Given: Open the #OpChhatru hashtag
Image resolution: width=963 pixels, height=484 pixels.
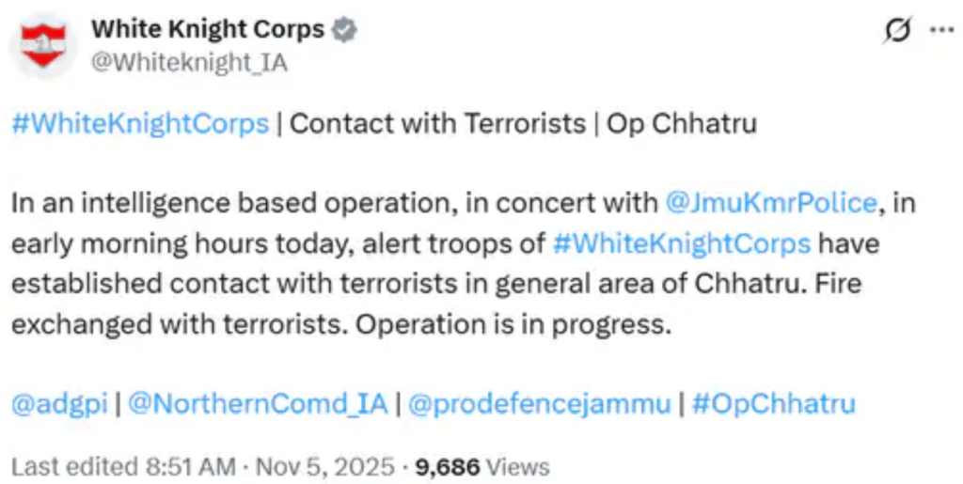Looking at the screenshot, I should [x=773, y=404].
